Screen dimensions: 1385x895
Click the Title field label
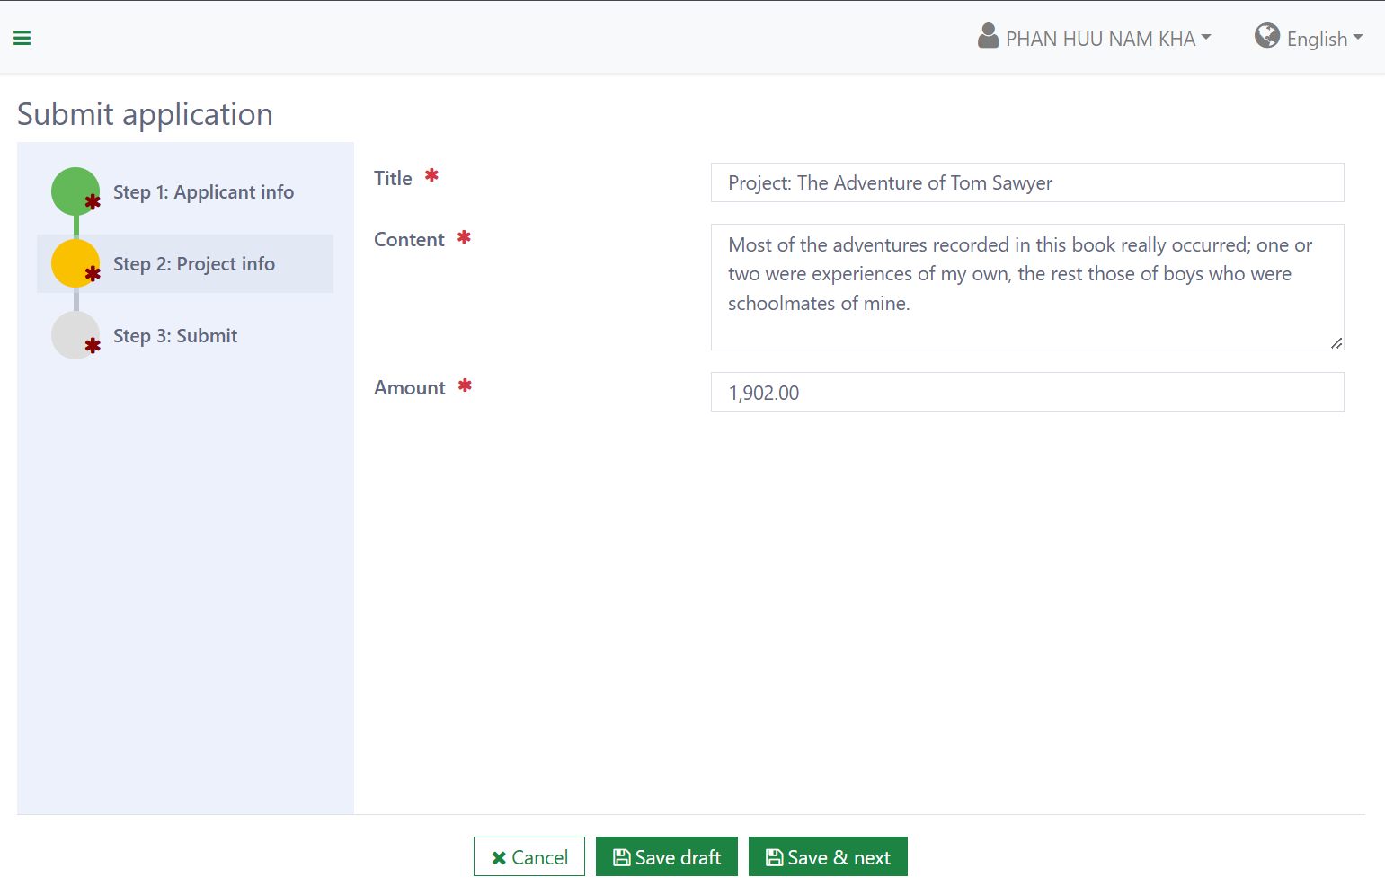[x=393, y=178]
